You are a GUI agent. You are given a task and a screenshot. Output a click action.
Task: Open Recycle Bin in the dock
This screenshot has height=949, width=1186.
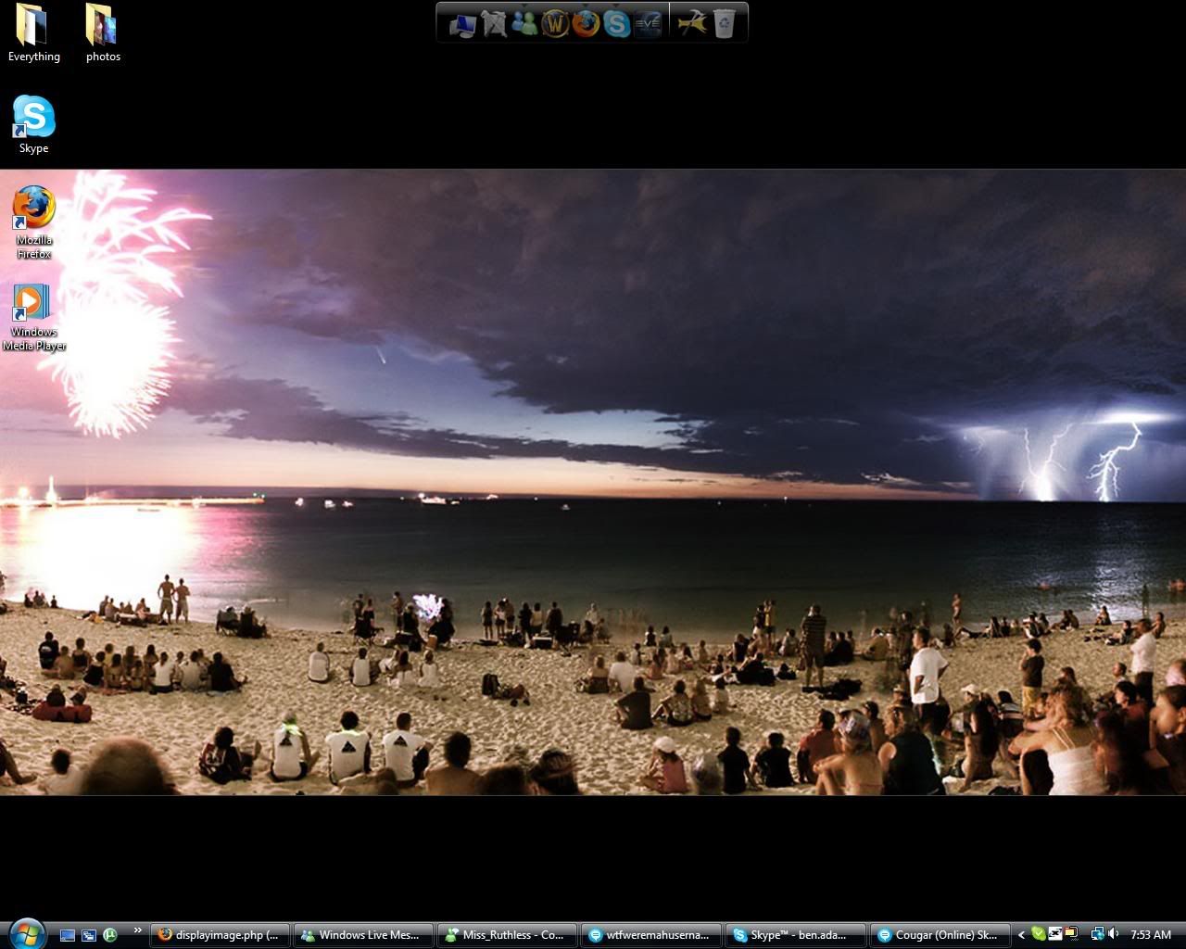[724, 23]
